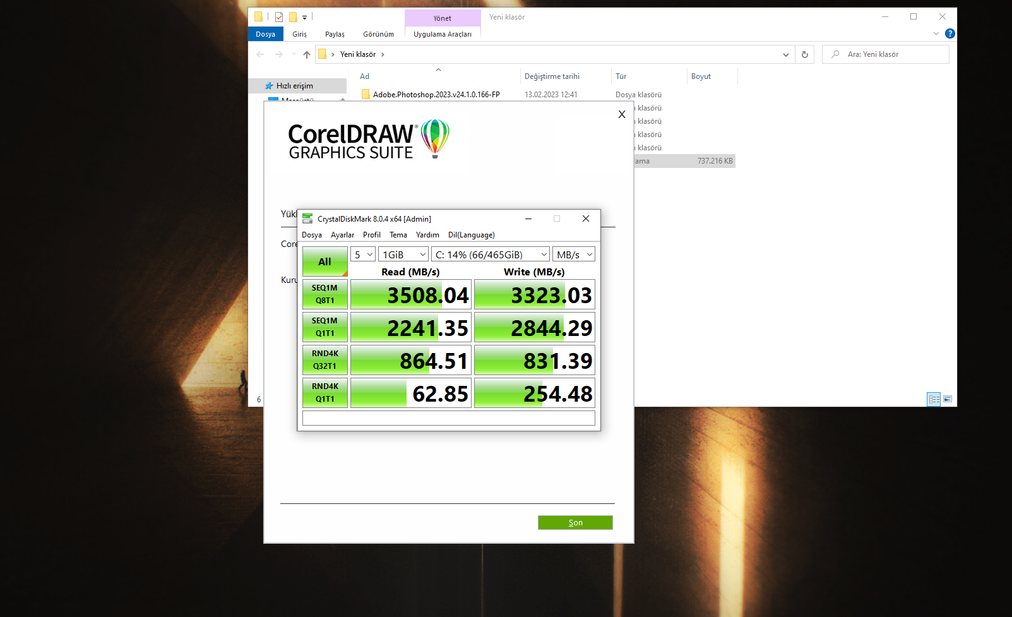Click the empty comment box in CrystalDiskMark
Viewport: 1012px width, 617px height.
449,418
